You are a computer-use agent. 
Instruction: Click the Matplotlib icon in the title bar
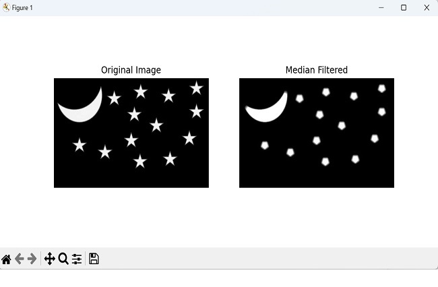(x=6, y=7)
